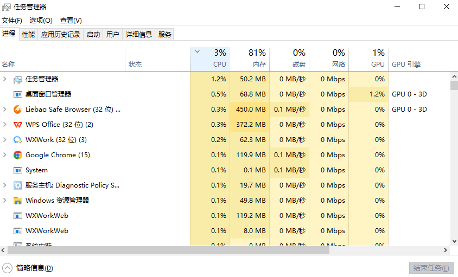Open the 文件(F) menu
The width and height of the screenshot is (458, 277).
point(12,21)
